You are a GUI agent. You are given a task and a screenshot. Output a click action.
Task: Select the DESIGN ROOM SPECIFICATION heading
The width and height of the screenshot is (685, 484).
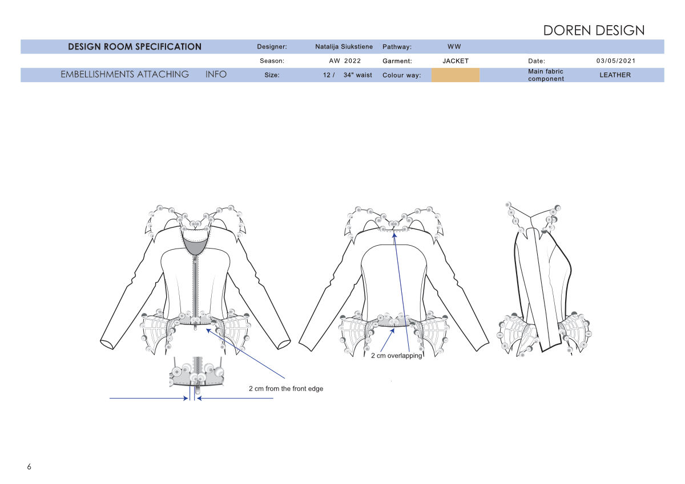[x=135, y=47]
